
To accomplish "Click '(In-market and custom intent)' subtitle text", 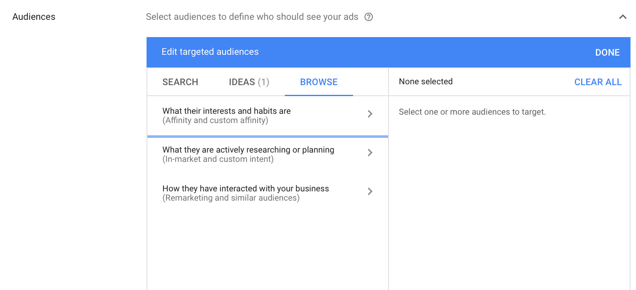I will [218, 159].
